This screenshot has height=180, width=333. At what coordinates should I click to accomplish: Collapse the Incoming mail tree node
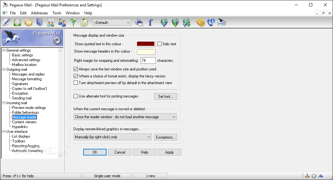tap(4, 103)
